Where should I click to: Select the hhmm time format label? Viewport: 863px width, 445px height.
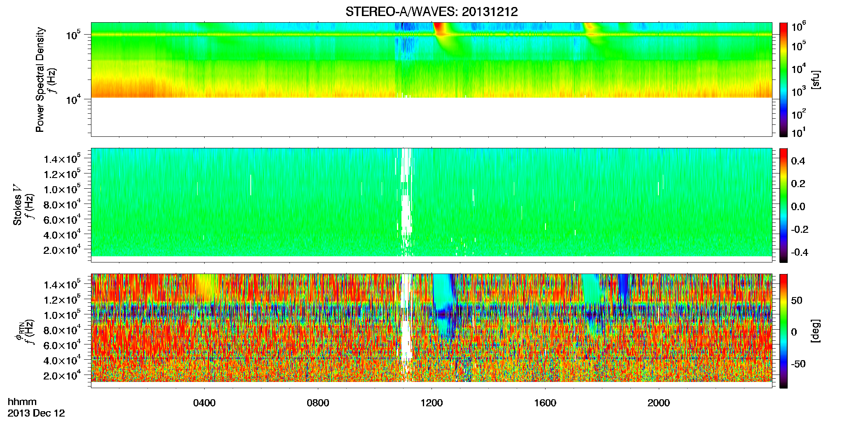click(22, 402)
